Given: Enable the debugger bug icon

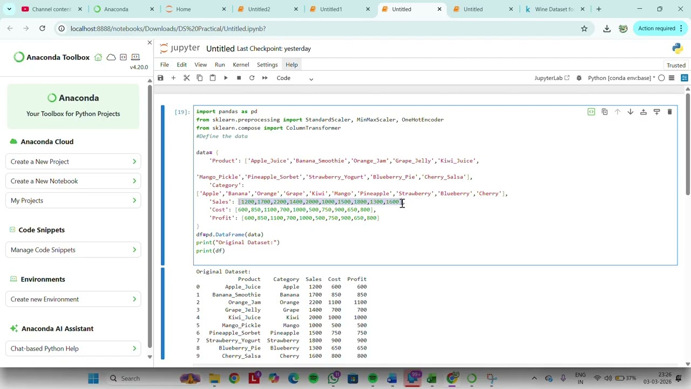Looking at the screenshot, I should point(579,78).
